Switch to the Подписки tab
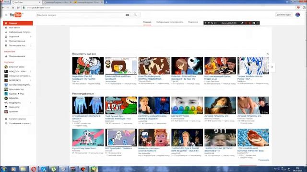307x172 pixels. (193, 22)
